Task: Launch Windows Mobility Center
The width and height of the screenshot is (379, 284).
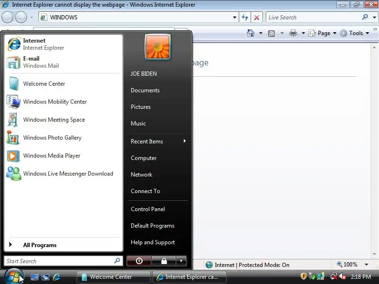Action: pos(63,102)
